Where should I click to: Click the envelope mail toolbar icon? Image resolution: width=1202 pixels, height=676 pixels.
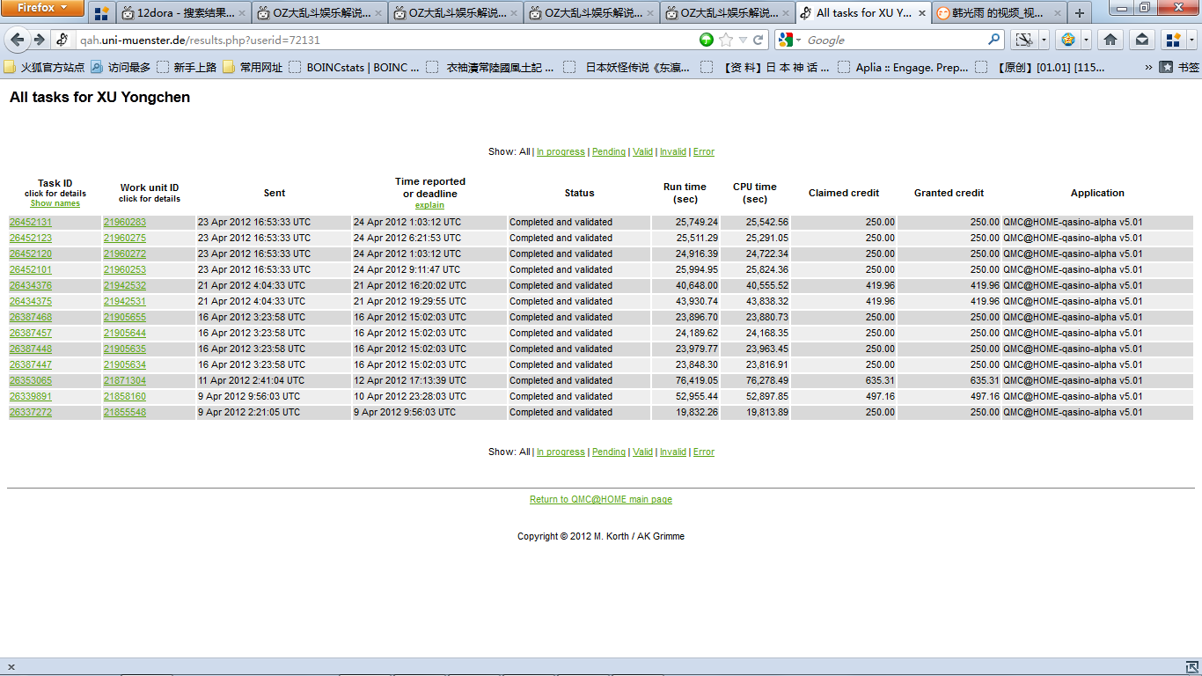point(1141,40)
